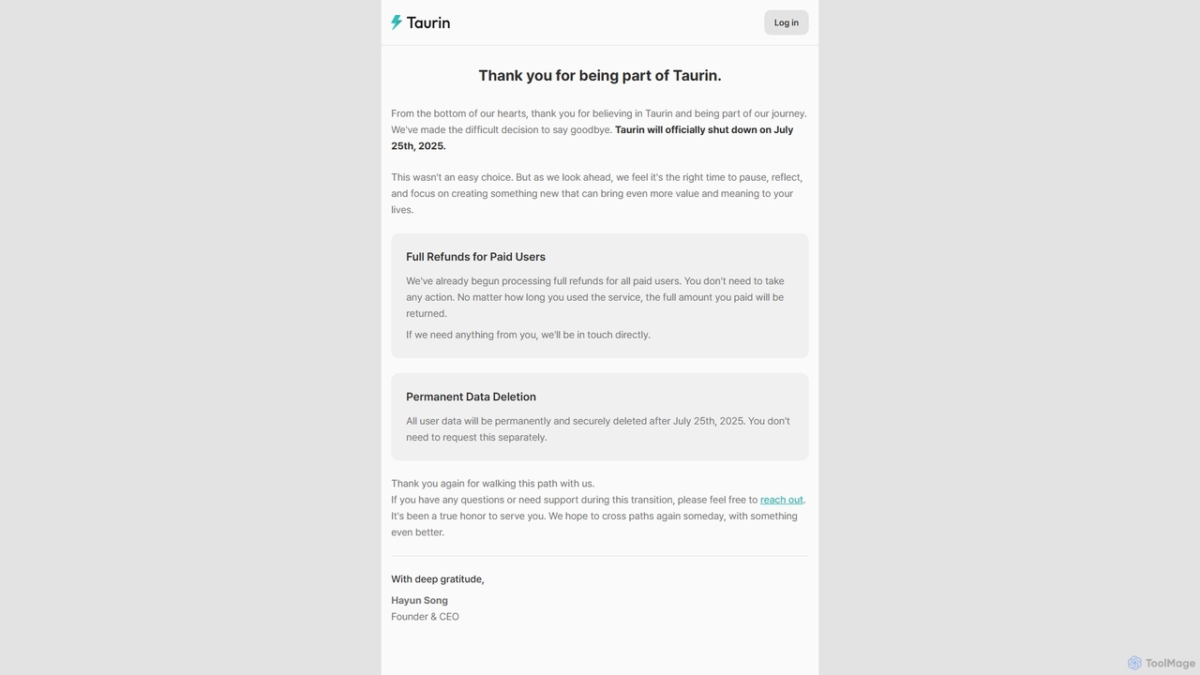Viewport: 1200px width, 675px height.
Task: Follow the "reach out" support link
Action: pos(781,500)
